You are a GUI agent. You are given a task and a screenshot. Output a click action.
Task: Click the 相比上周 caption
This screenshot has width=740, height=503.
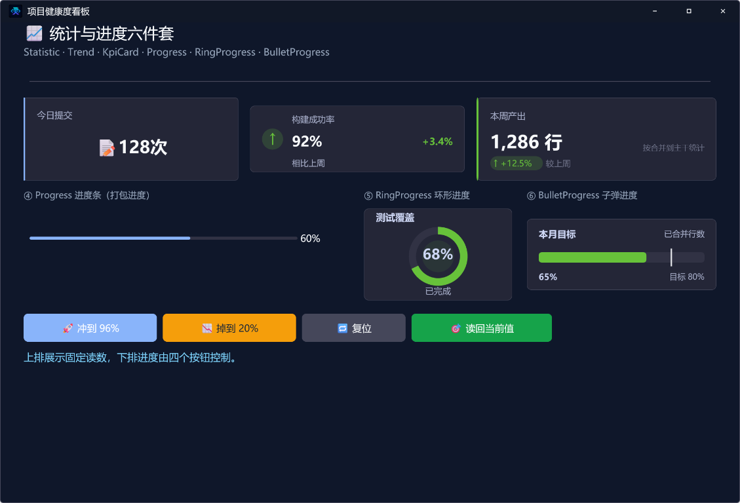click(x=308, y=163)
